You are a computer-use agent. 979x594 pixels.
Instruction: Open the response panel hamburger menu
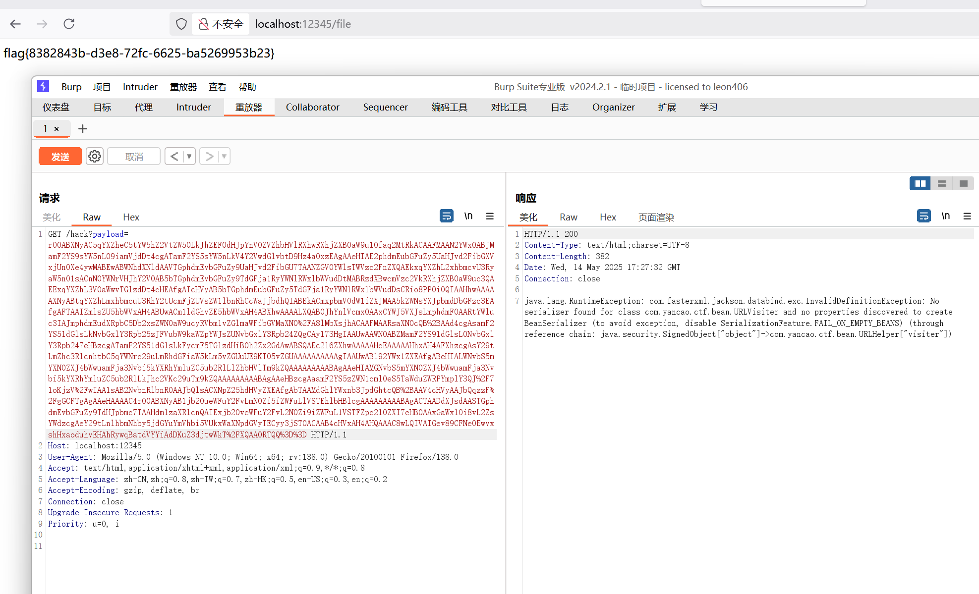click(967, 216)
